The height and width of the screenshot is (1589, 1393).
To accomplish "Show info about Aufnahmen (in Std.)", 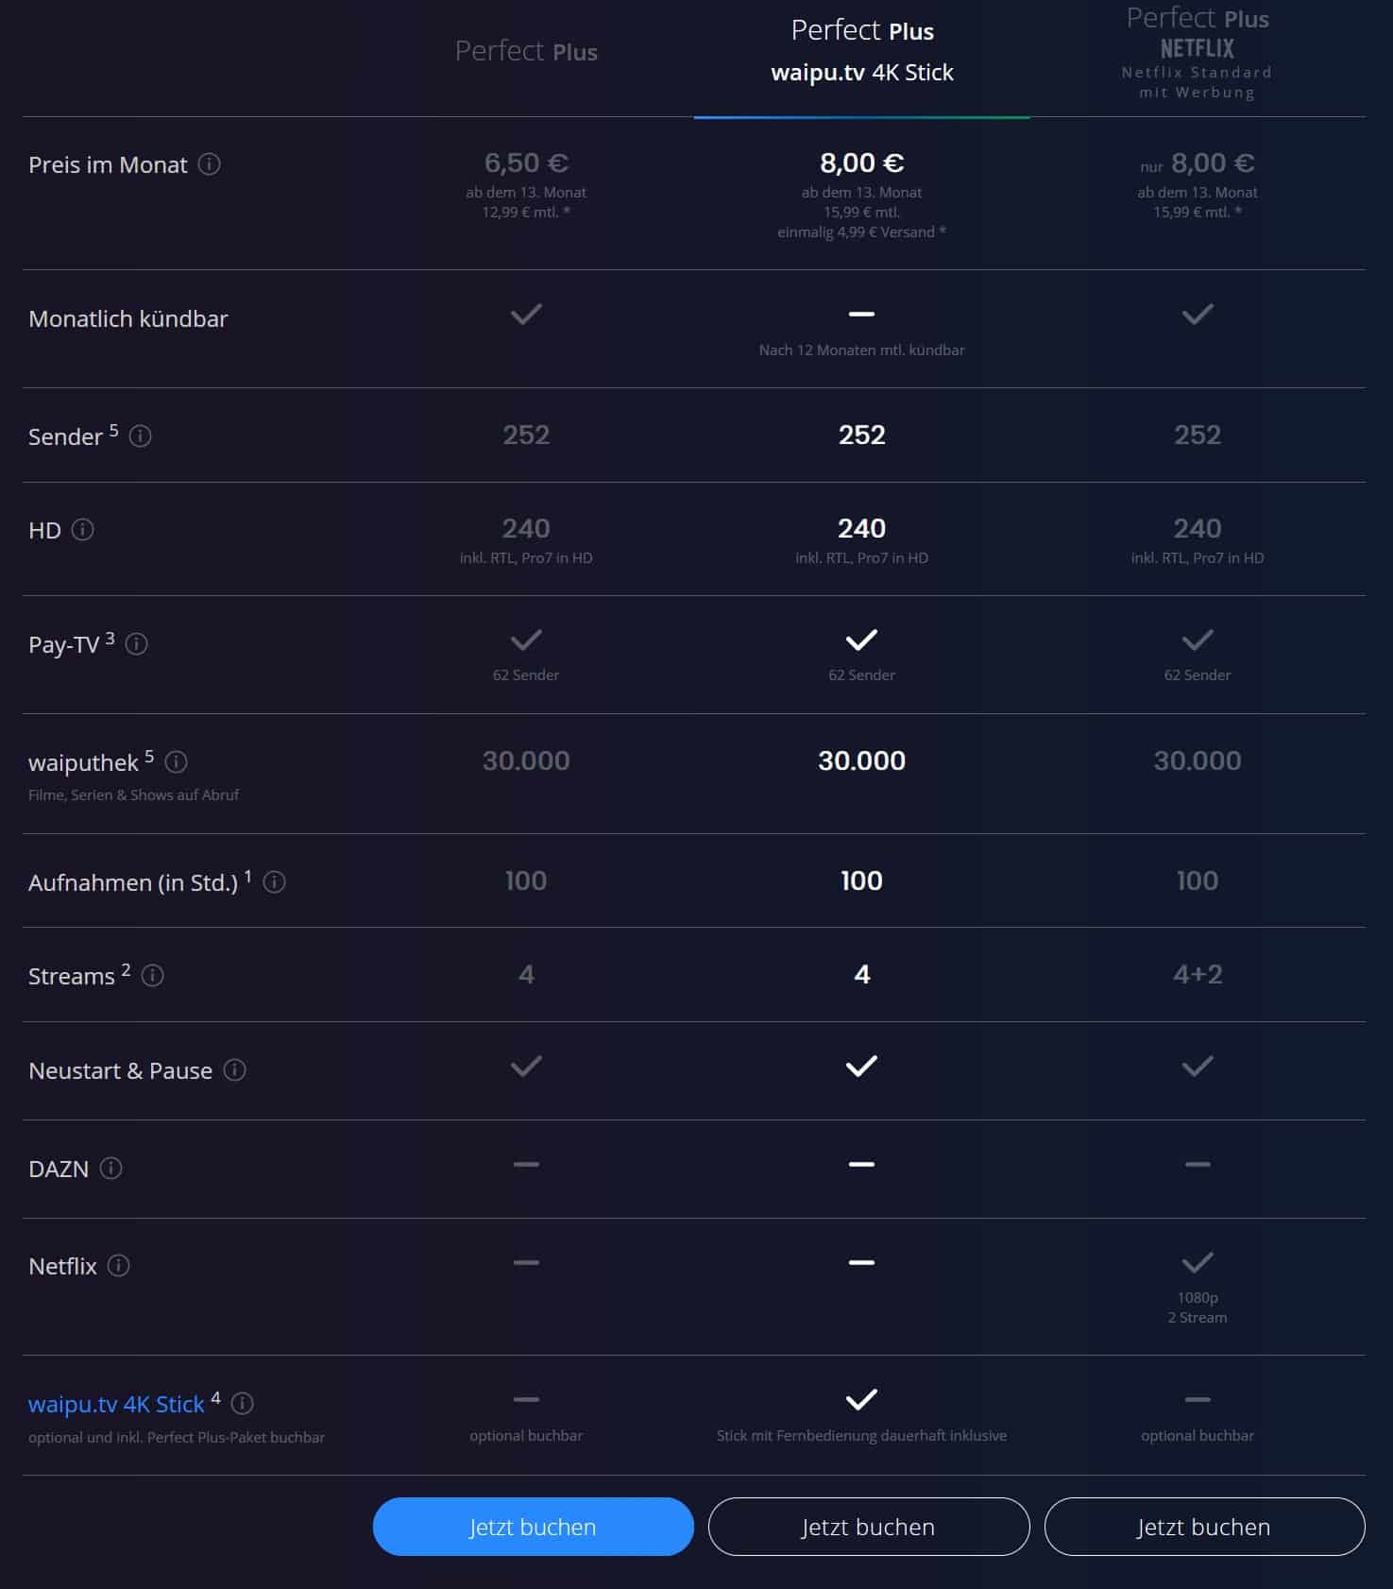I will [274, 882].
